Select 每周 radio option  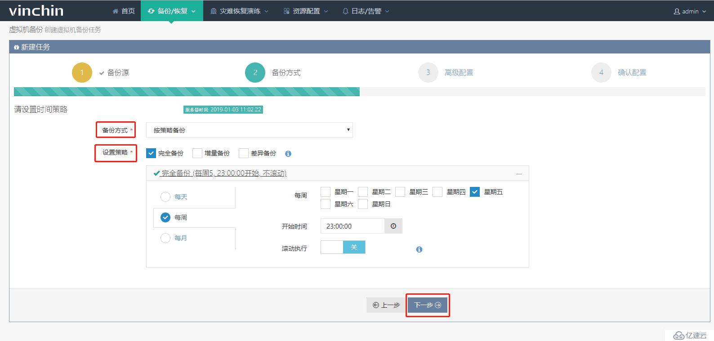pos(165,217)
